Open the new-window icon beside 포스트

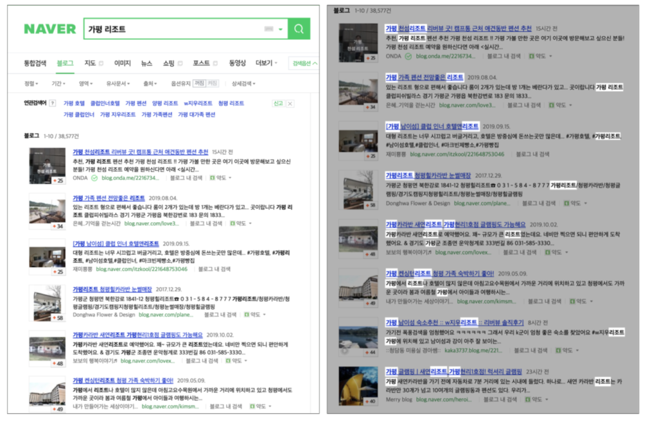[x=215, y=63]
